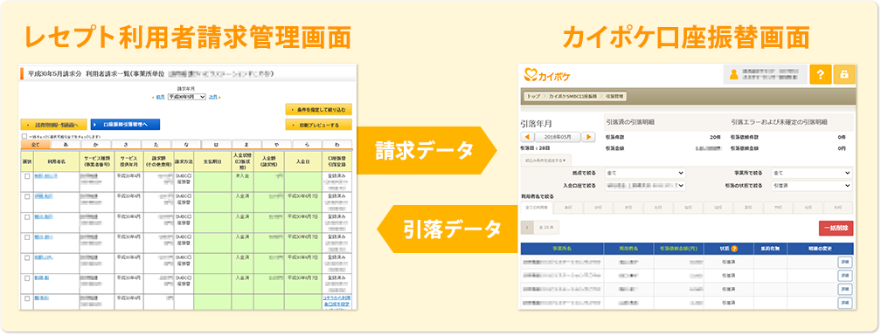
Task: Select the た tab in receipt list
Action: [x=156, y=145]
